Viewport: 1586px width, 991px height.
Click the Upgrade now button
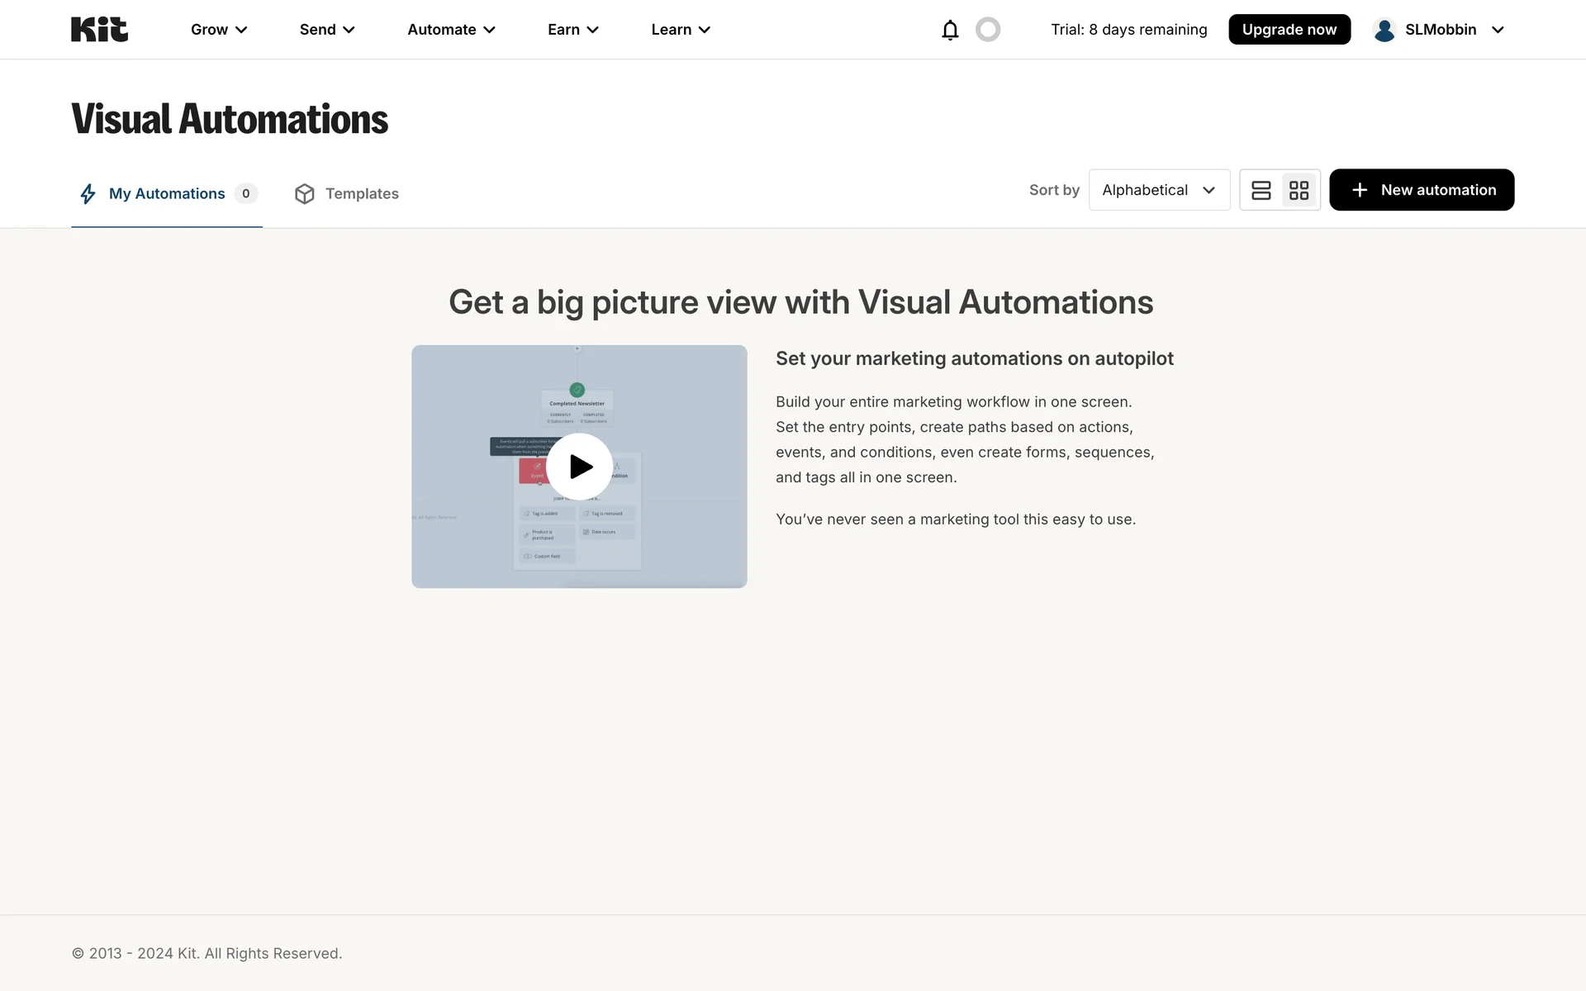(1289, 30)
